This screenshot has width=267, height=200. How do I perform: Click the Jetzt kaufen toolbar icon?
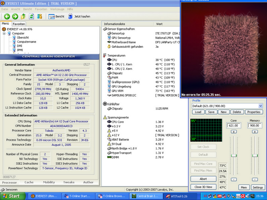click(79, 16)
